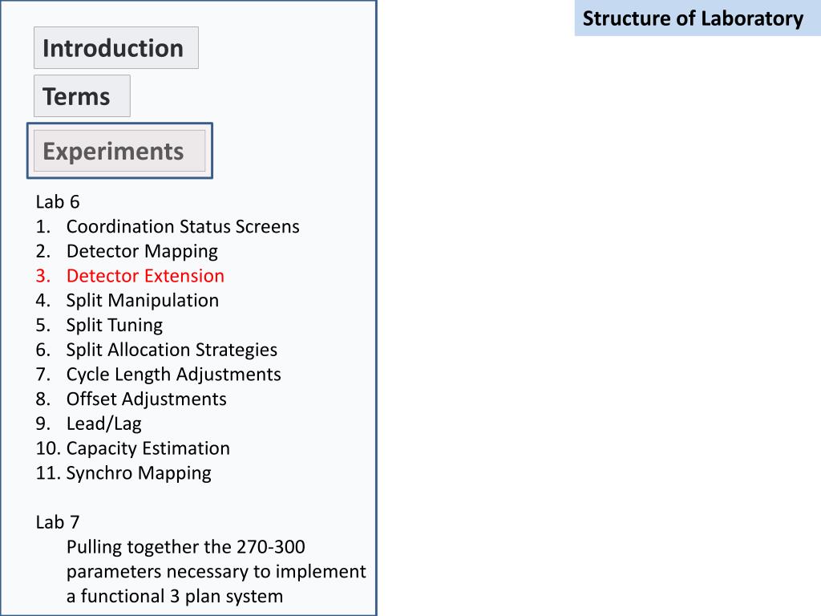Image resolution: width=821 pixels, height=616 pixels.
Task: Select red Detector Extension item
Action: click(130, 276)
